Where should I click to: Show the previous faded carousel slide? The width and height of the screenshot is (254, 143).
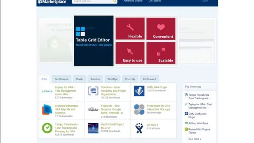coord(56,41)
